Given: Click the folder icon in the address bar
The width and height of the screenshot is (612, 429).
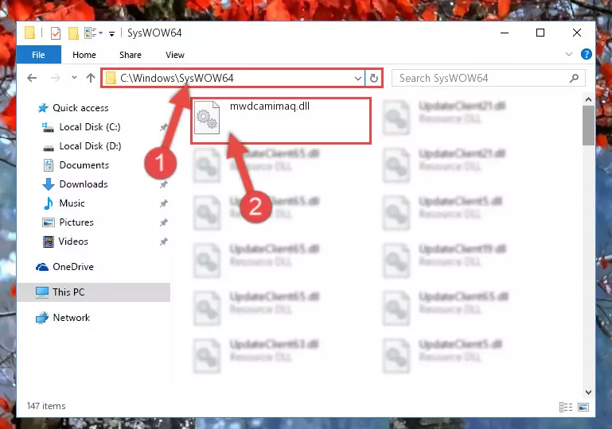Looking at the screenshot, I should click(x=111, y=79).
